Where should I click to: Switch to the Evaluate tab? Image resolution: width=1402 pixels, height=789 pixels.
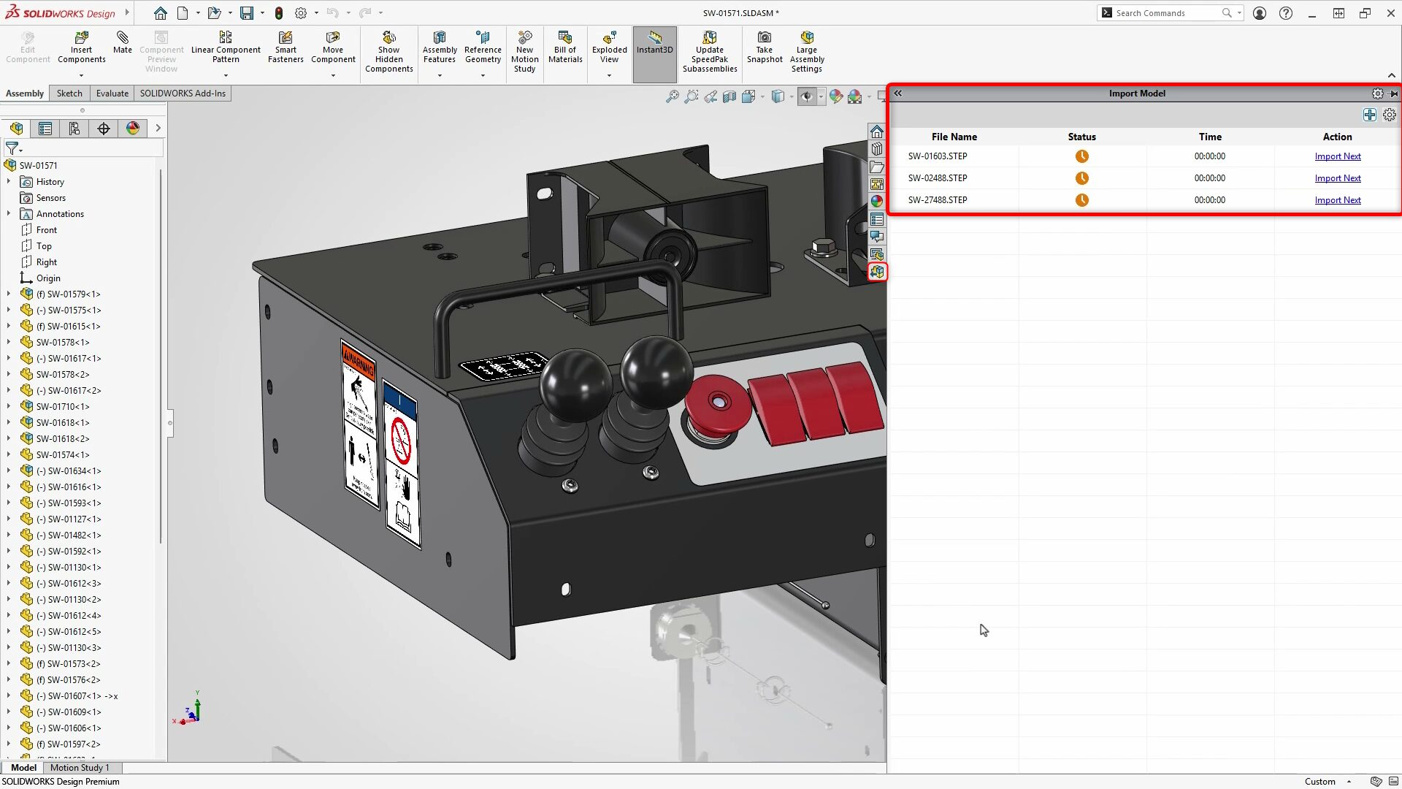[x=112, y=94]
